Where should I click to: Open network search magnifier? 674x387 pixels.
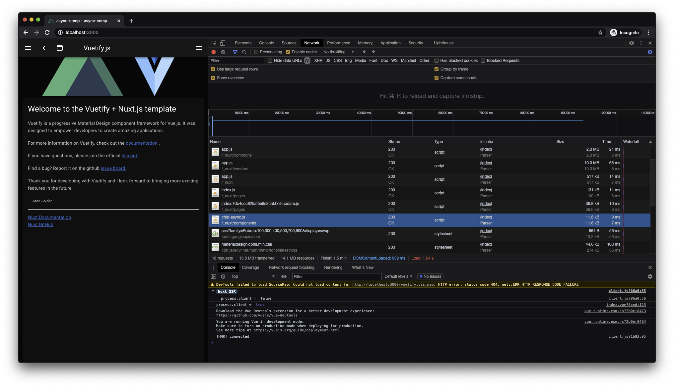[244, 52]
